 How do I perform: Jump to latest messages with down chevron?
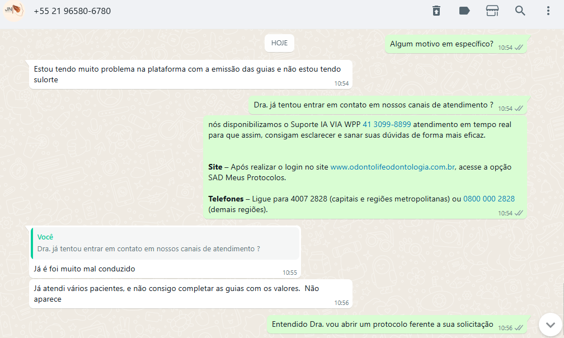[550, 325]
